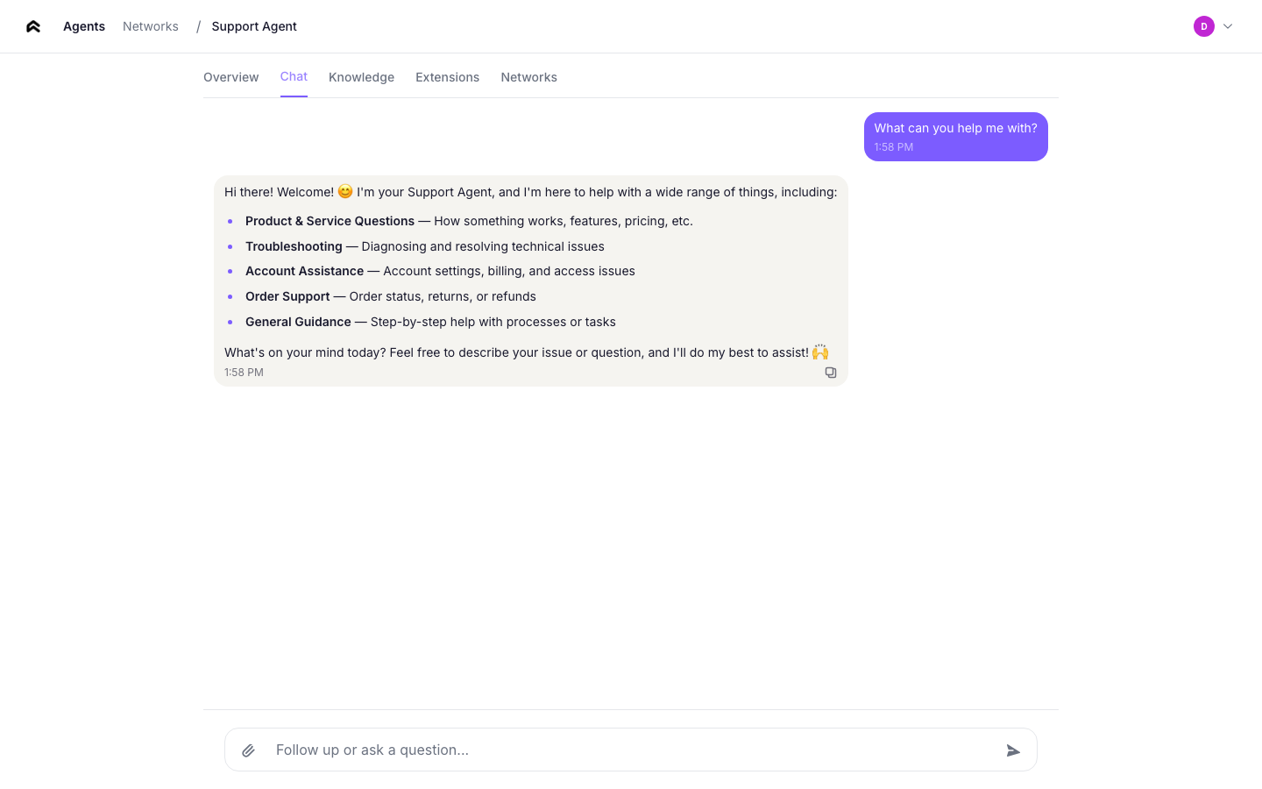
Task: Click the Support Agent breadcrumb title
Action: [x=254, y=26]
